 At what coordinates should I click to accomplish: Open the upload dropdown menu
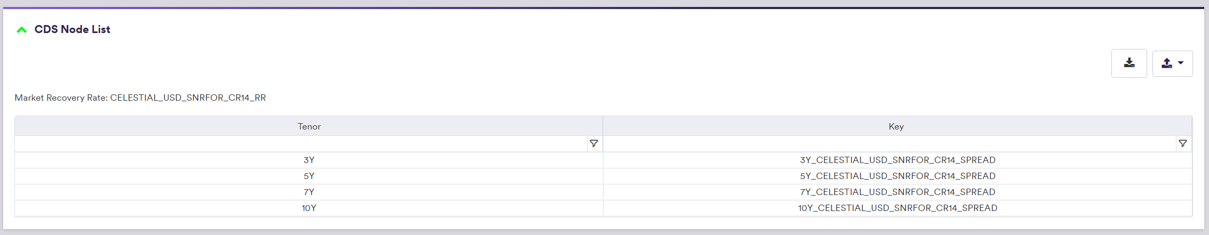click(1172, 63)
